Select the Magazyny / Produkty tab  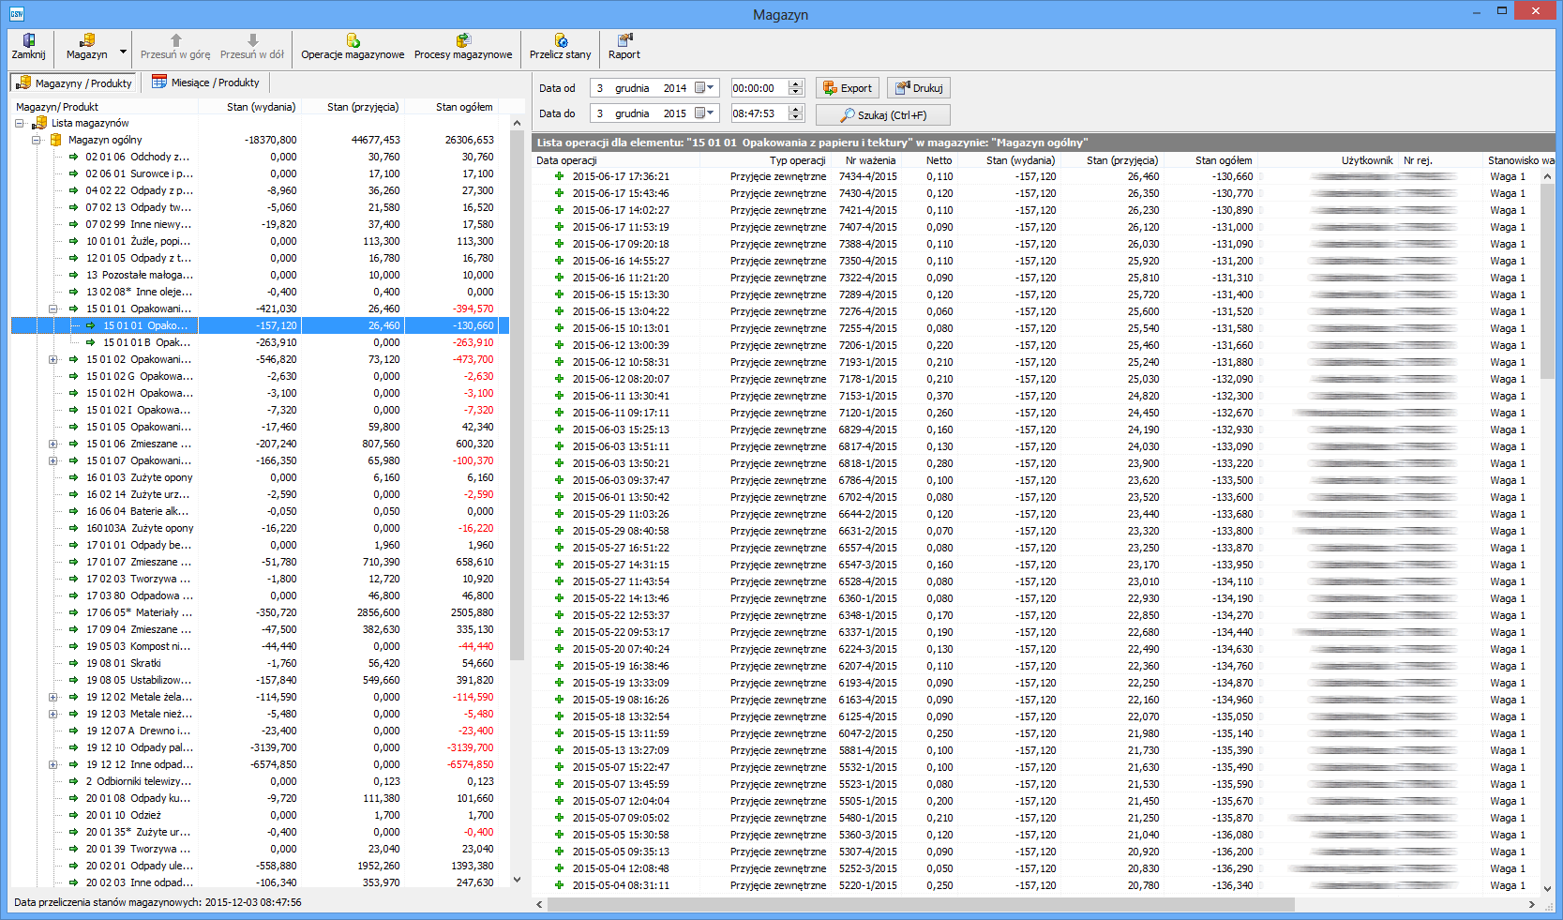pyautogui.click(x=75, y=83)
